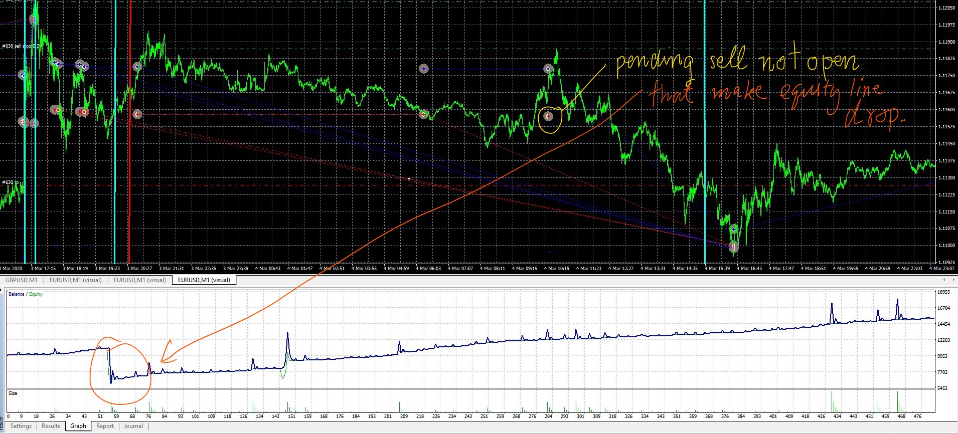Click trade number 434 on the graph axis
The width and height of the screenshot is (958, 434).
(x=837, y=416)
